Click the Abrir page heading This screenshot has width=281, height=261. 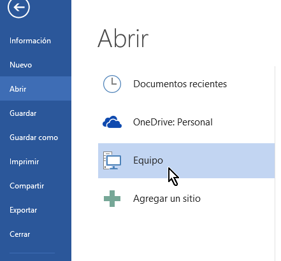[123, 39]
